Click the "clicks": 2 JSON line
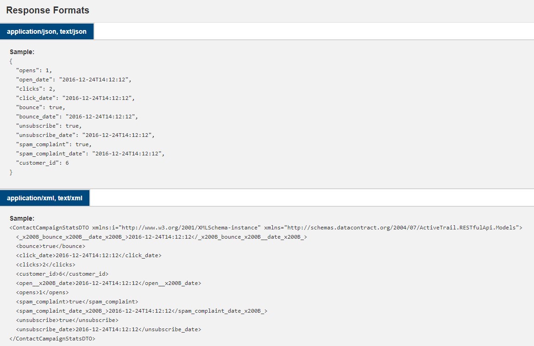Screen dimensions: 534x346 click(x=36, y=89)
